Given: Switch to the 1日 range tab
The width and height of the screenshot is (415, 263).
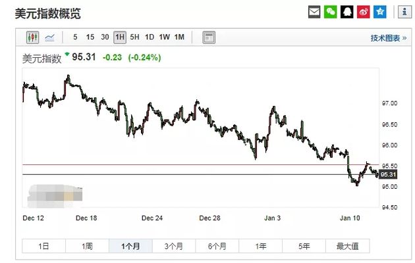Looking at the screenshot, I should [x=43, y=246].
